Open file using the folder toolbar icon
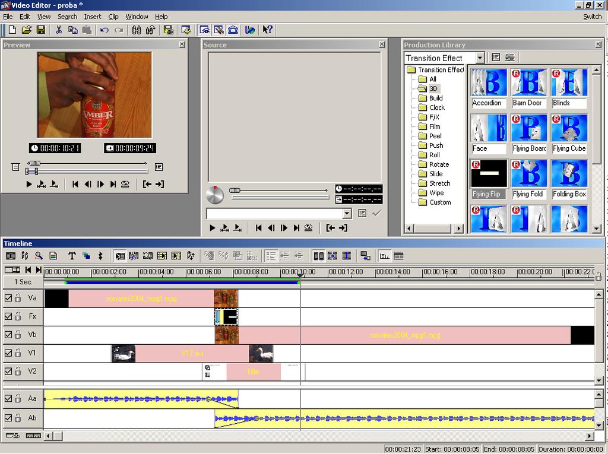Image resolution: width=608 pixels, height=454 pixels. point(26,30)
